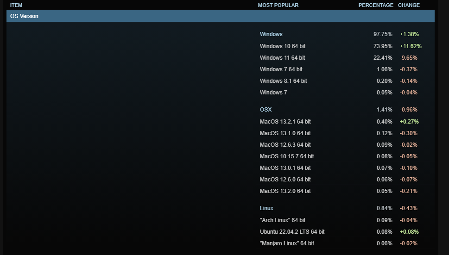Click the +0.08% change for Ubuntu 22.04.2
Image resolution: width=449 pixels, height=255 pixels.
[409, 232]
